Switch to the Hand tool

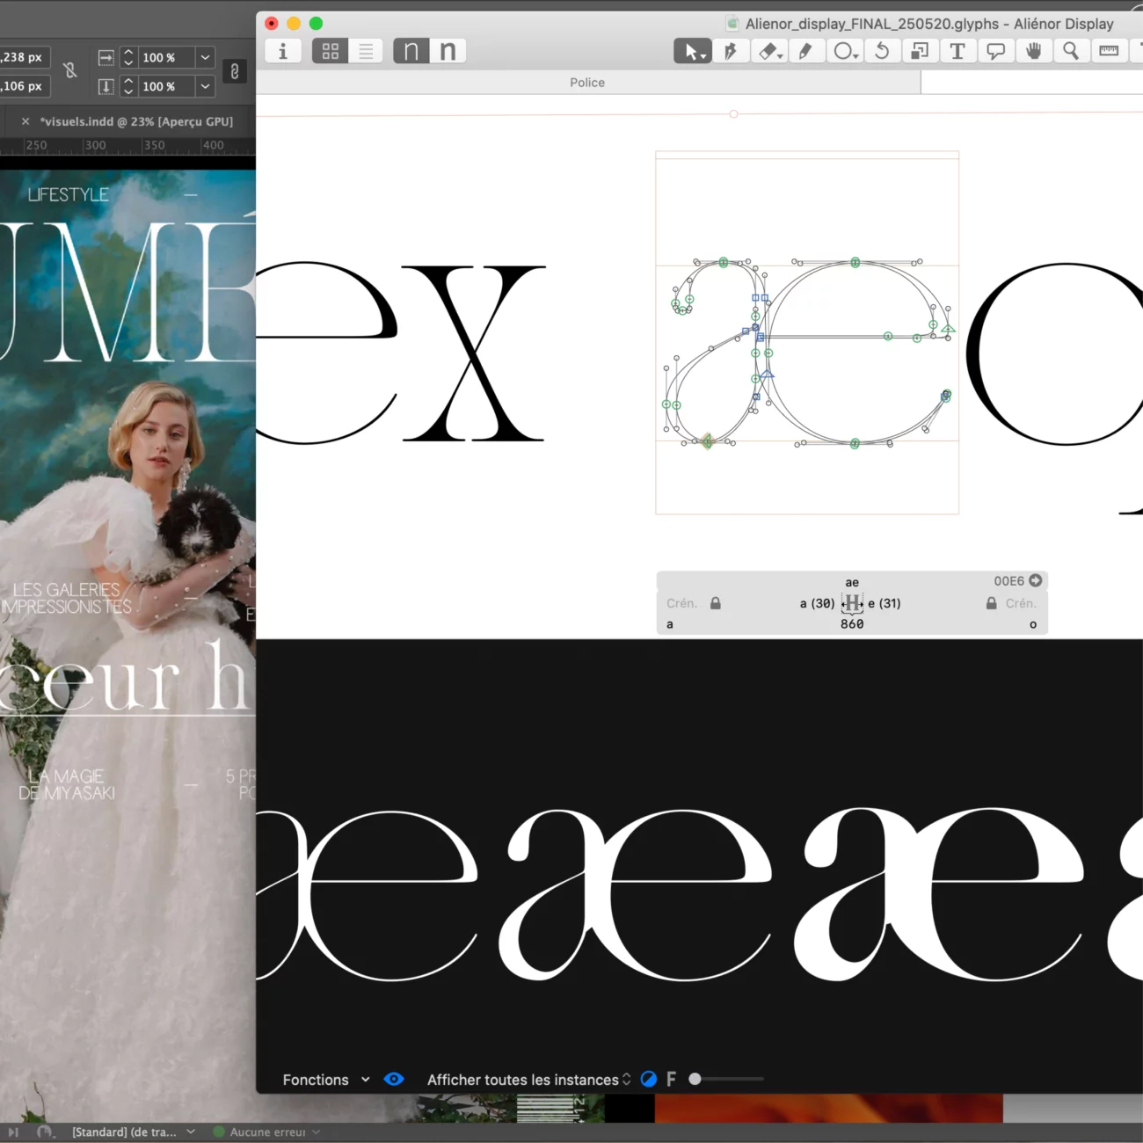(1033, 52)
